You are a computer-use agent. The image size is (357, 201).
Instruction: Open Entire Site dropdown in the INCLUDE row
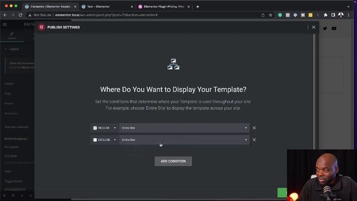click(184, 128)
